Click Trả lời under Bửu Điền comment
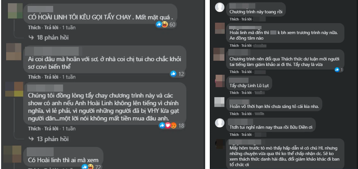The width and height of the screenshot is (358, 169). [x=247, y=134]
